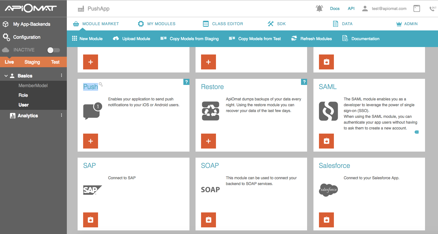Open the notifications bell icon

pyautogui.click(x=319, y=9)
